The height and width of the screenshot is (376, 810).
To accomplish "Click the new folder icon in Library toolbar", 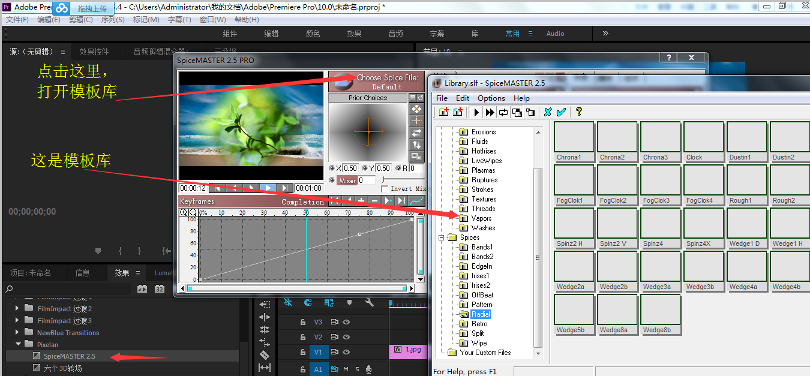I will point(444,112).
